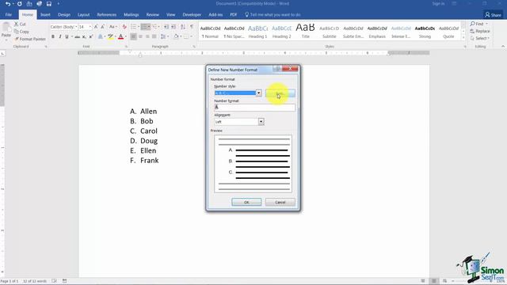Click Increase Font Size icon
The width and height of the screenshot is (507, 285).
[96, 27]
